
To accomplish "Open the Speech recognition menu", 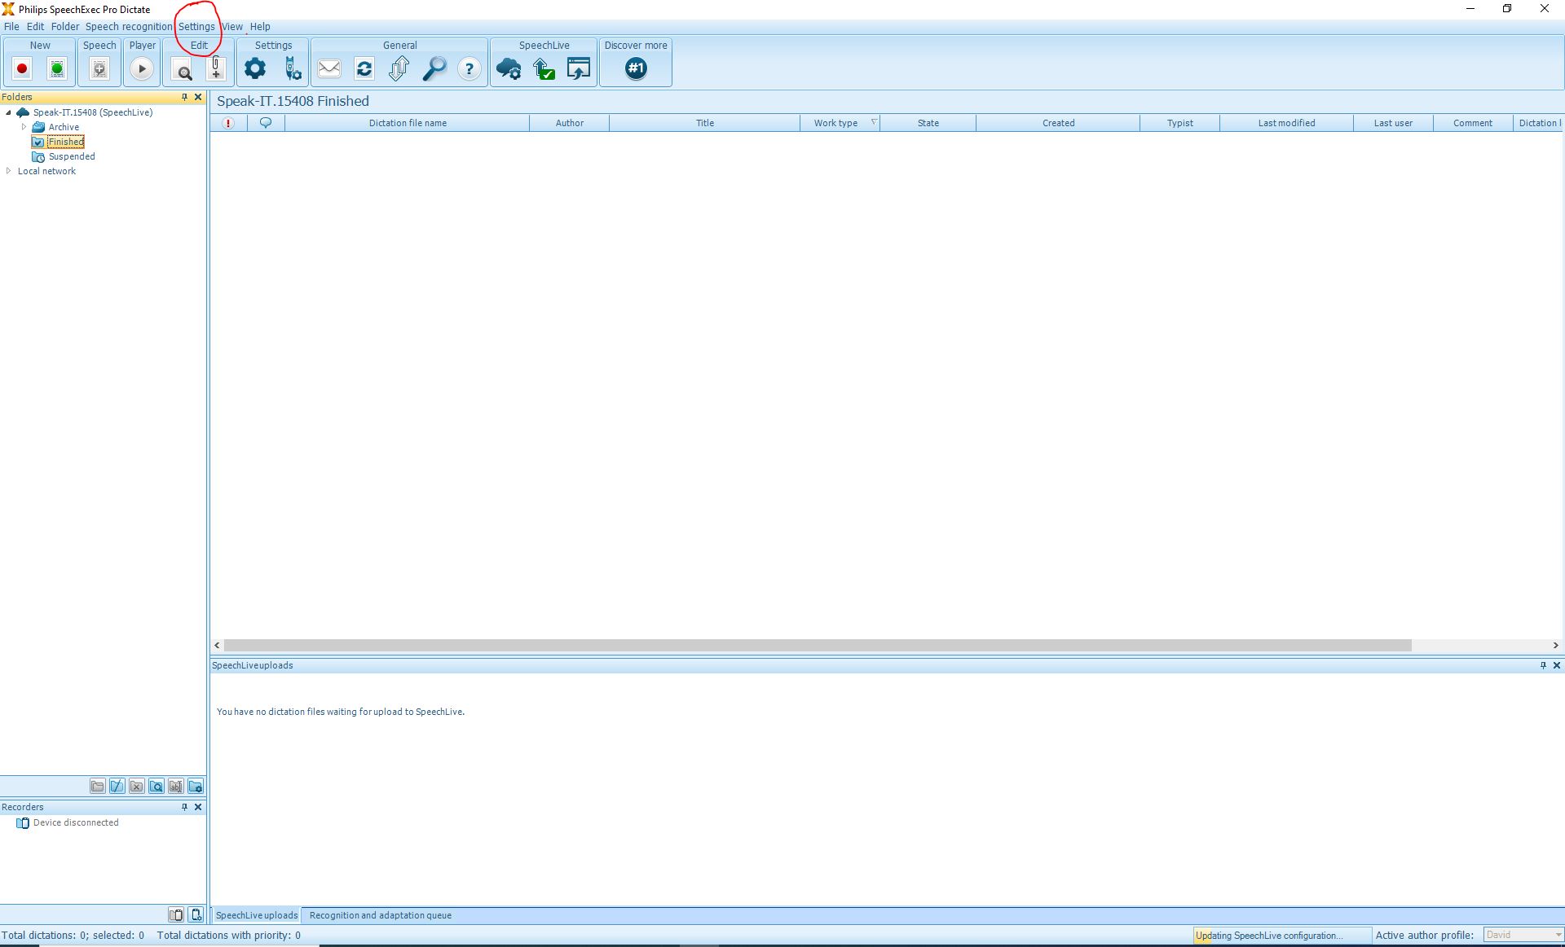I will pos(129,27).
